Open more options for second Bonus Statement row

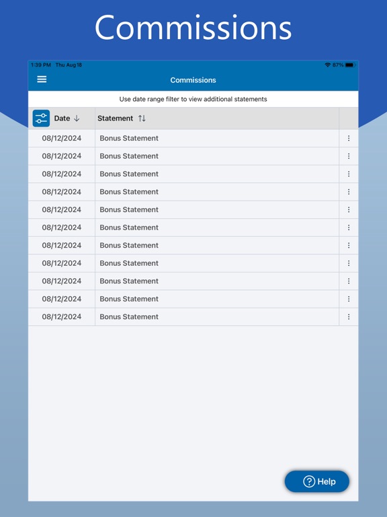349,156
